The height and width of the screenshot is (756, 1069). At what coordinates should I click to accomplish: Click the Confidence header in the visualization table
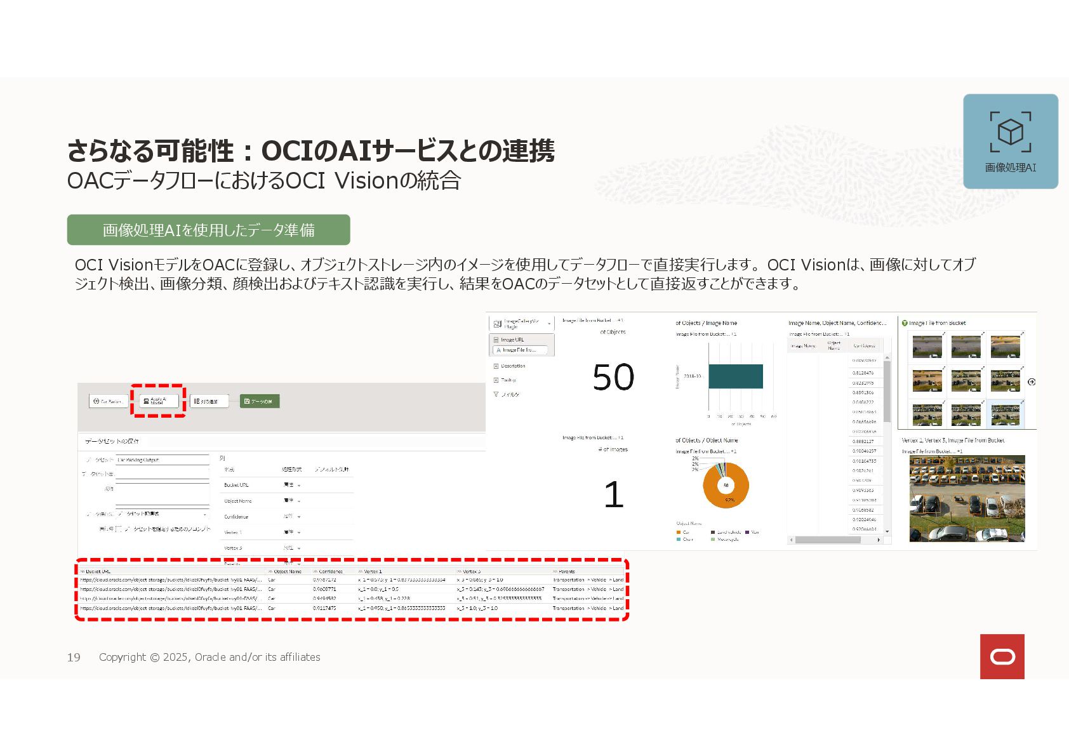click(864, 346)
